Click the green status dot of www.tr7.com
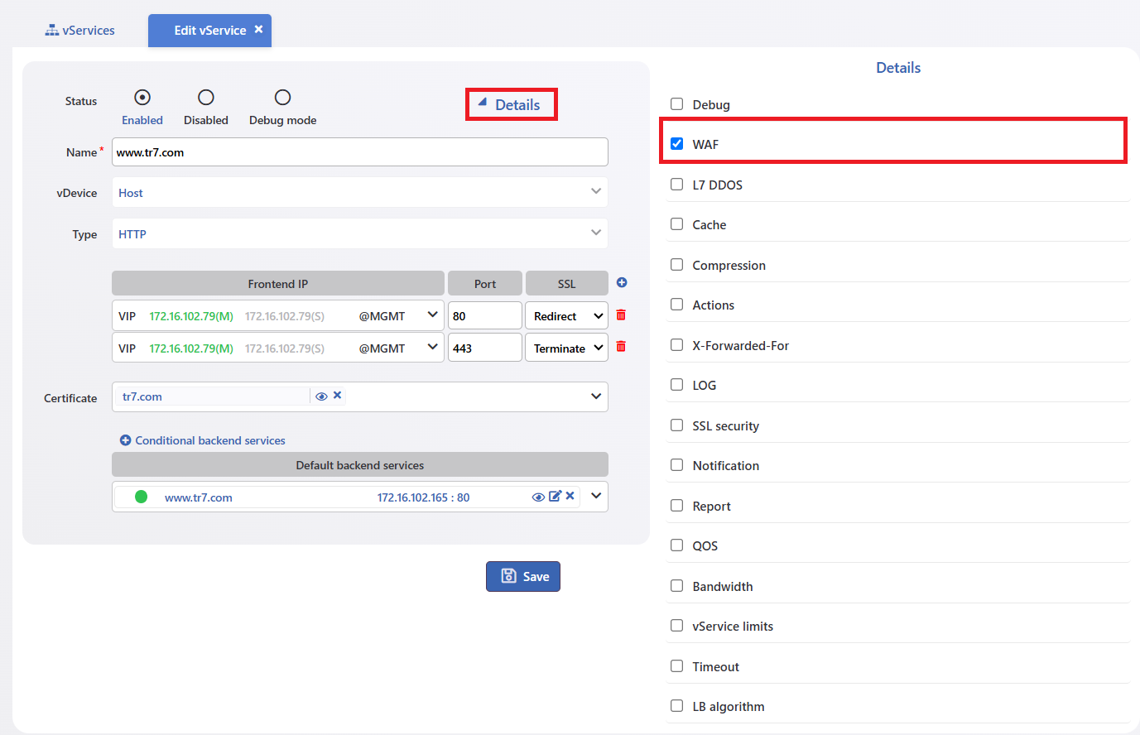Screen dimensions: 1140x735 [141, 497]
